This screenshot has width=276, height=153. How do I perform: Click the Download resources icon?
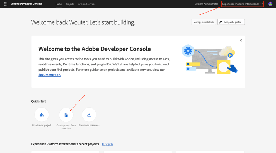89,115
